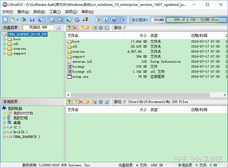The image size is (228, 168).
Task: Click the Help question mark icon
Action: tap(114, 20)
